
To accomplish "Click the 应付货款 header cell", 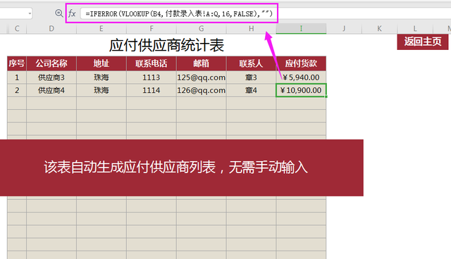I will click(x=301, y=63).
